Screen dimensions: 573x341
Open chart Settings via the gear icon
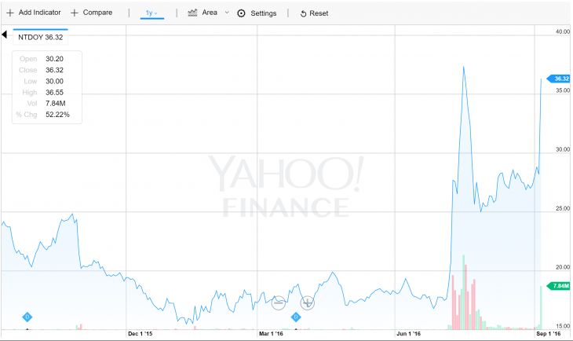[x=241, y=13]
